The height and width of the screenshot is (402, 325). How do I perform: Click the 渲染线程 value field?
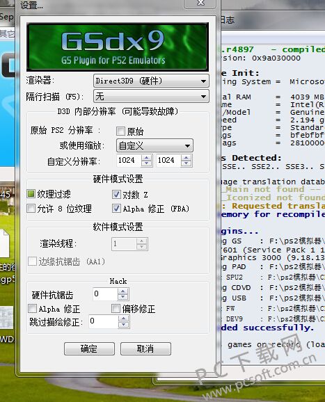tap(124, 244)
